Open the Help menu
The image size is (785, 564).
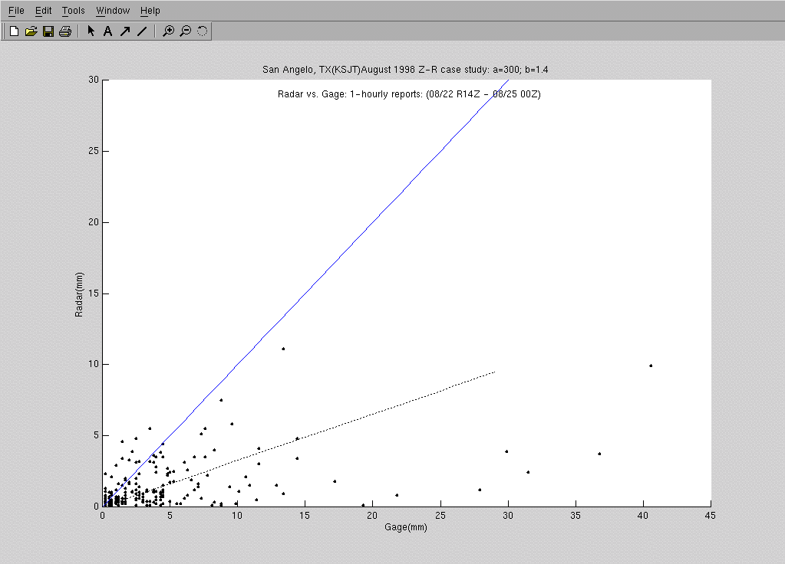[x=150, y=11]
